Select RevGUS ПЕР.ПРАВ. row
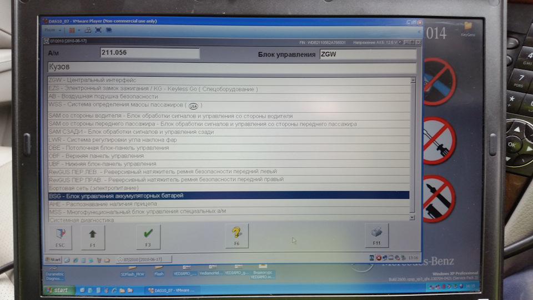The width and height of the screenshot is (533, 300). pos(229,179)
